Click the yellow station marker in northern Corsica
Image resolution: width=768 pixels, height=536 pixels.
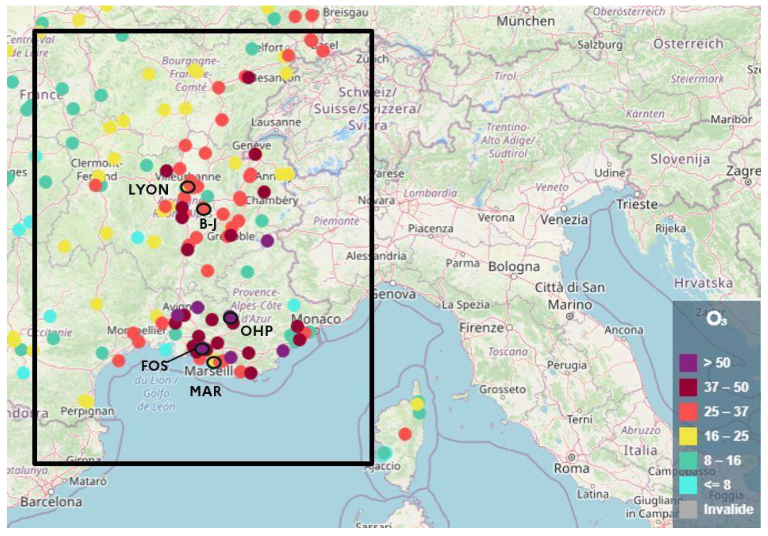pyautogui.click(x=417, y=404)
